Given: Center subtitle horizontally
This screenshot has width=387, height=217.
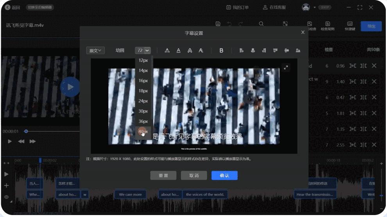Looking at the screenshot, I should click(x=253, y=50).
